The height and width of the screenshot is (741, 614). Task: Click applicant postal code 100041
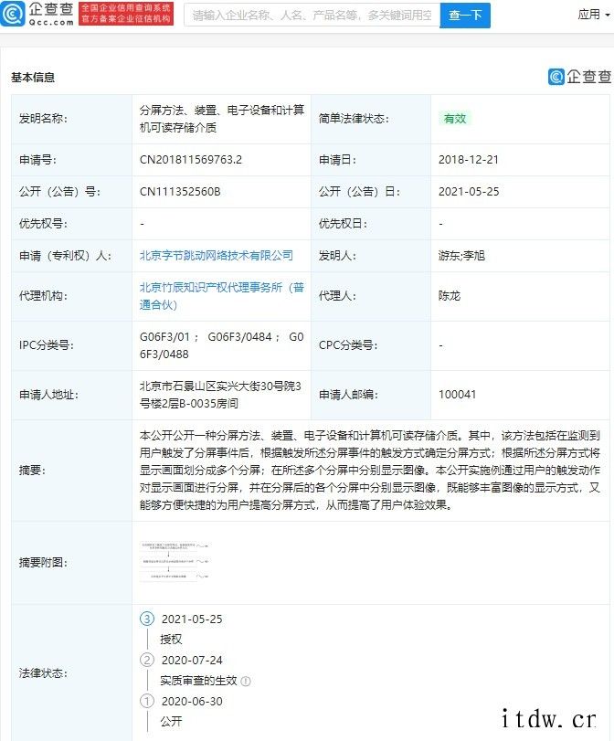point(457,395)
